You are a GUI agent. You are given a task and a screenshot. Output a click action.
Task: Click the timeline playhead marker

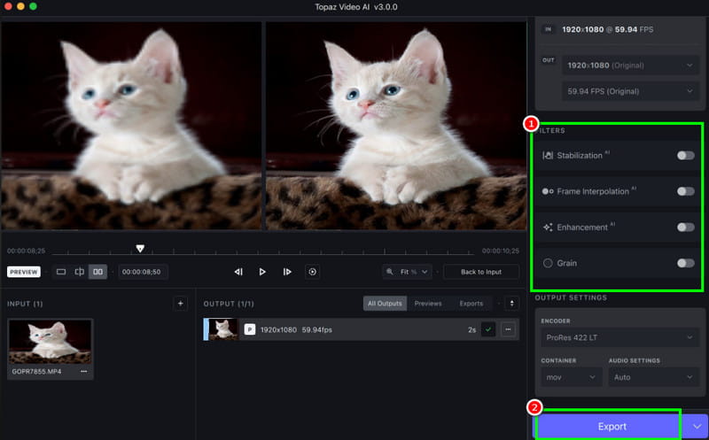tap(140, 249)
